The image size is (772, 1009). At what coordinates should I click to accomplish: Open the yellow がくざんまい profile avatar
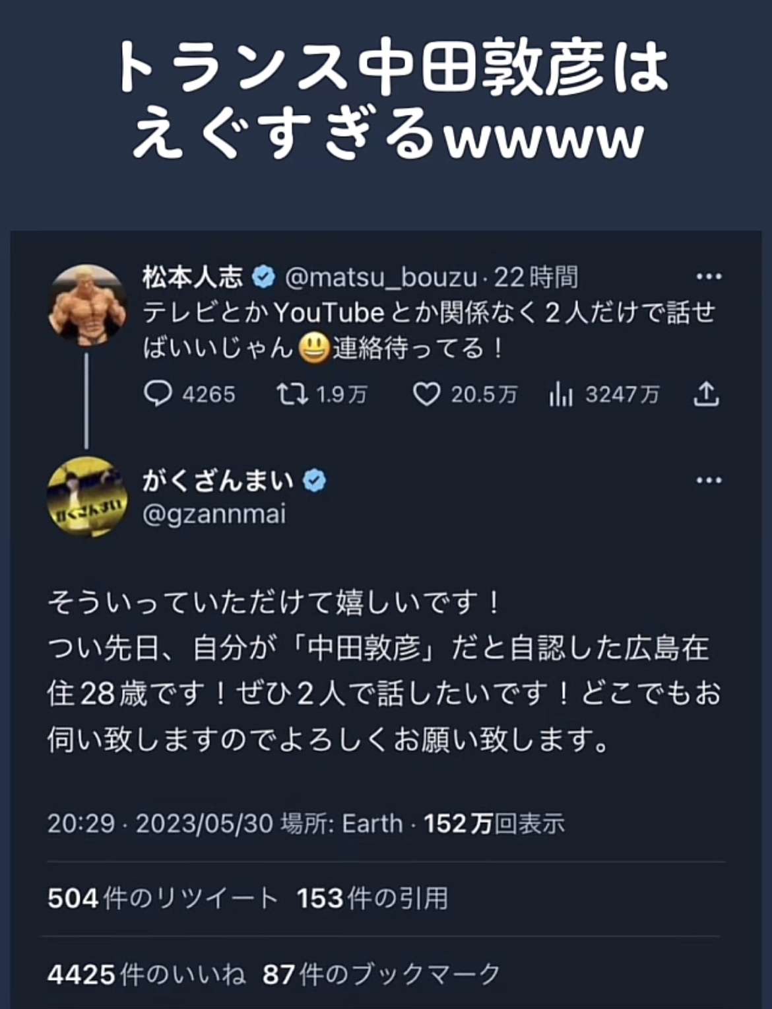pos(87,497)
